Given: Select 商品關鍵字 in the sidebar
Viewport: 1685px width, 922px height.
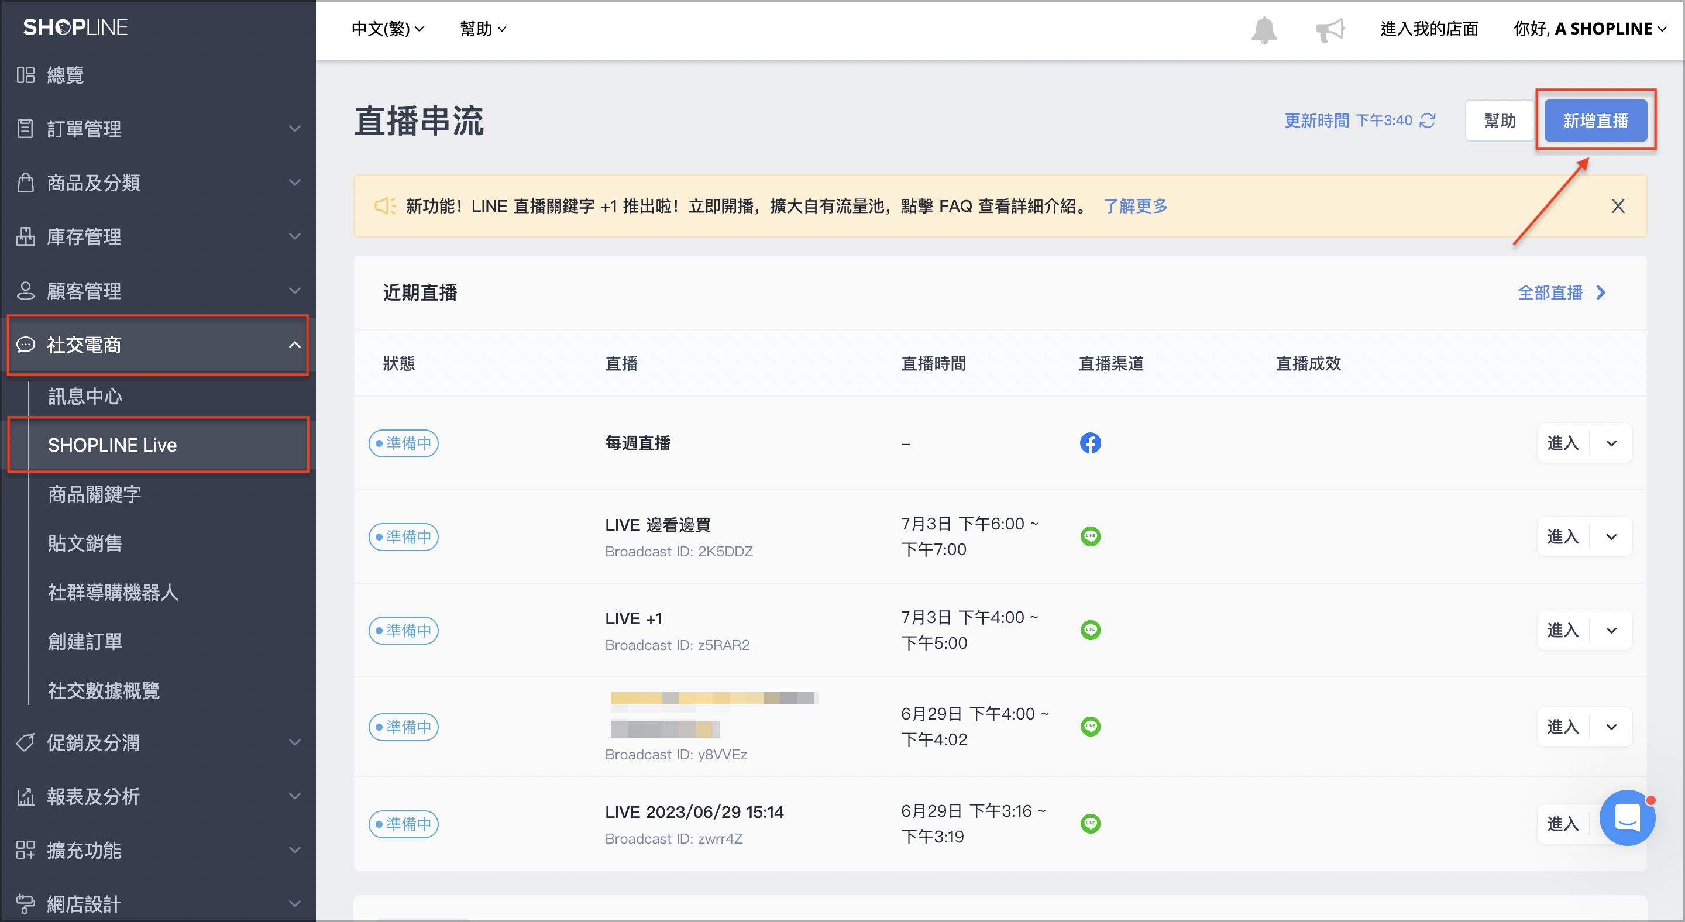Looking at the screenshot, I should pyautogui.click(x=94, y=494).
